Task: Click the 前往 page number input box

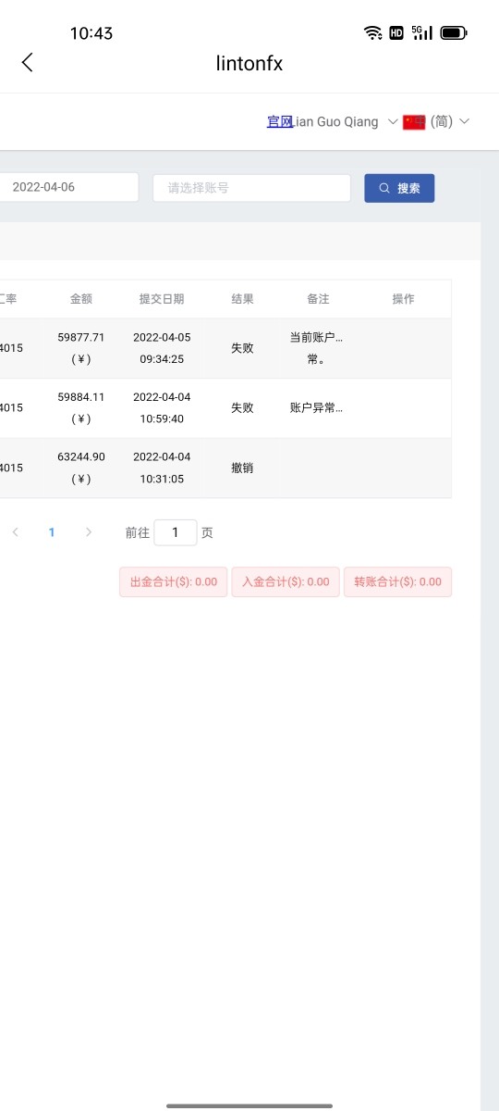Action: coord(176,532)
